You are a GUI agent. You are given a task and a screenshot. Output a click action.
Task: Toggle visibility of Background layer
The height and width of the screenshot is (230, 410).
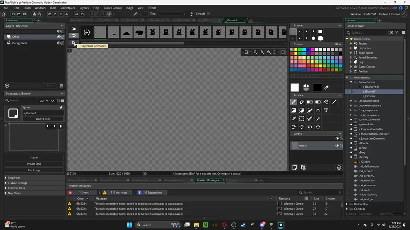[59, 43]
